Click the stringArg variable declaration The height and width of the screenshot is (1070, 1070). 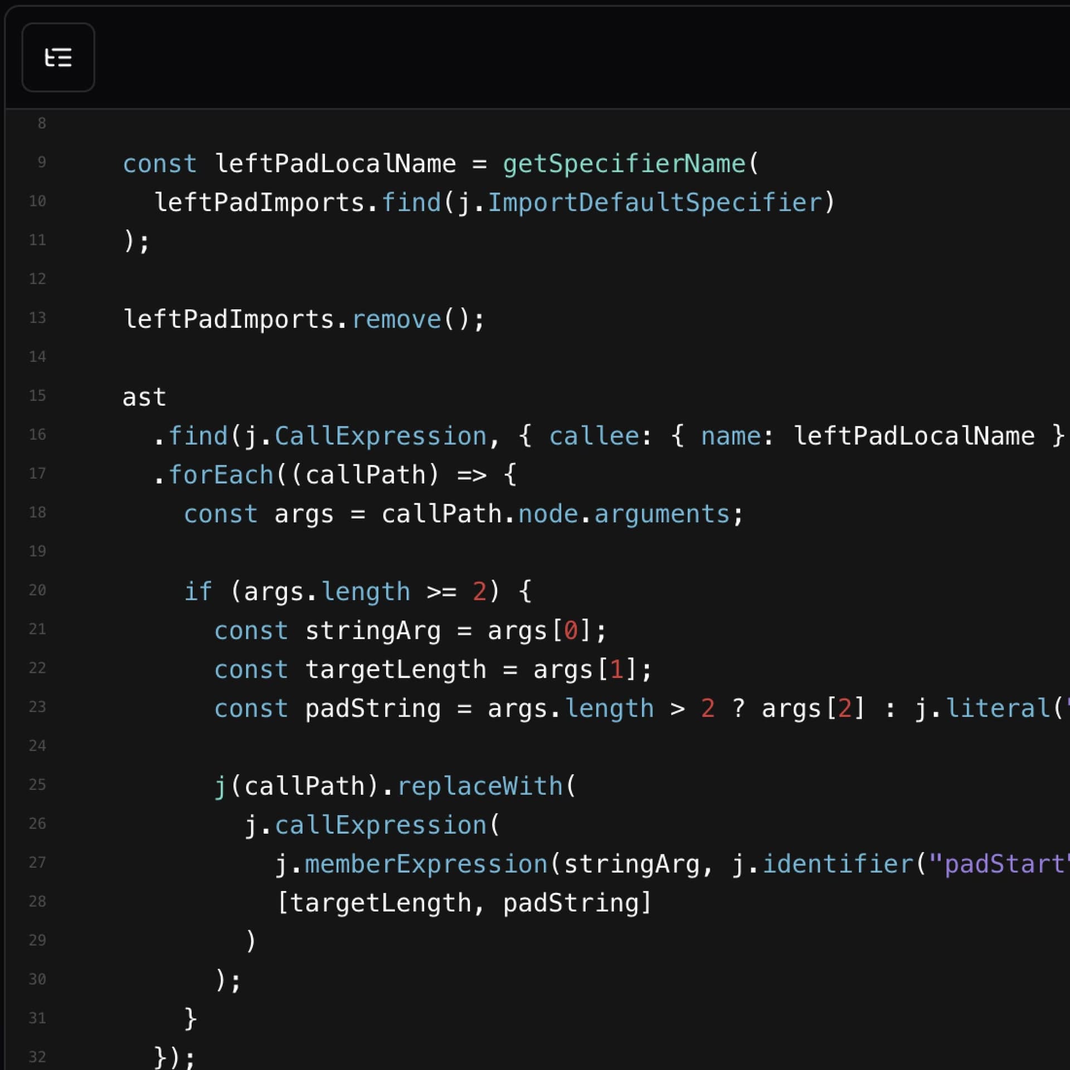[373, 631]
